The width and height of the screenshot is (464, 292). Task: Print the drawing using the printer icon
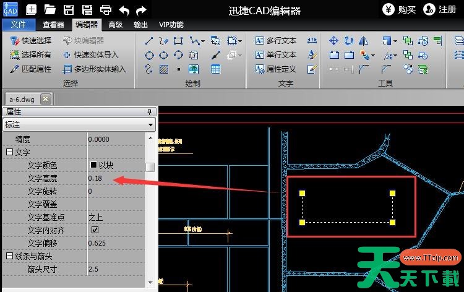pos(106,10)
